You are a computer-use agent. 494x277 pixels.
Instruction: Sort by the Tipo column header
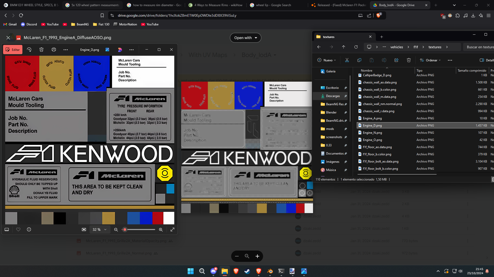419,71
